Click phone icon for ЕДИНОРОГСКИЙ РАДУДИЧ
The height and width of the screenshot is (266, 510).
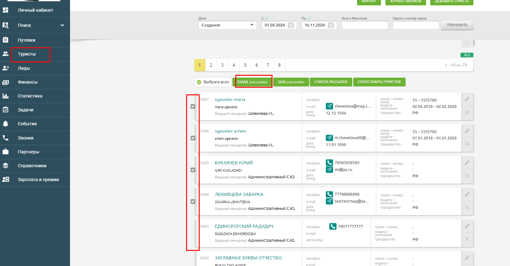click(x=333, y=226)
